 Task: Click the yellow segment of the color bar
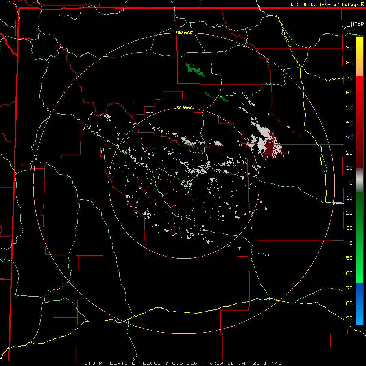tap(359, 56)
